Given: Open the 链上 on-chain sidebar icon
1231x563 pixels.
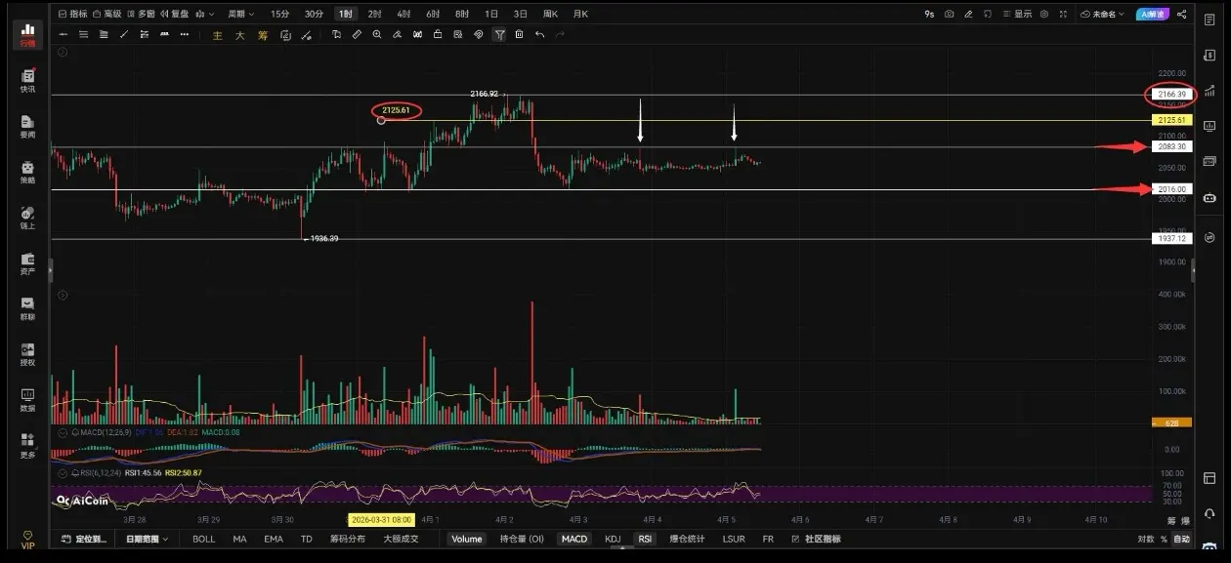Looking at the screenshot, I should click(27, 218).
